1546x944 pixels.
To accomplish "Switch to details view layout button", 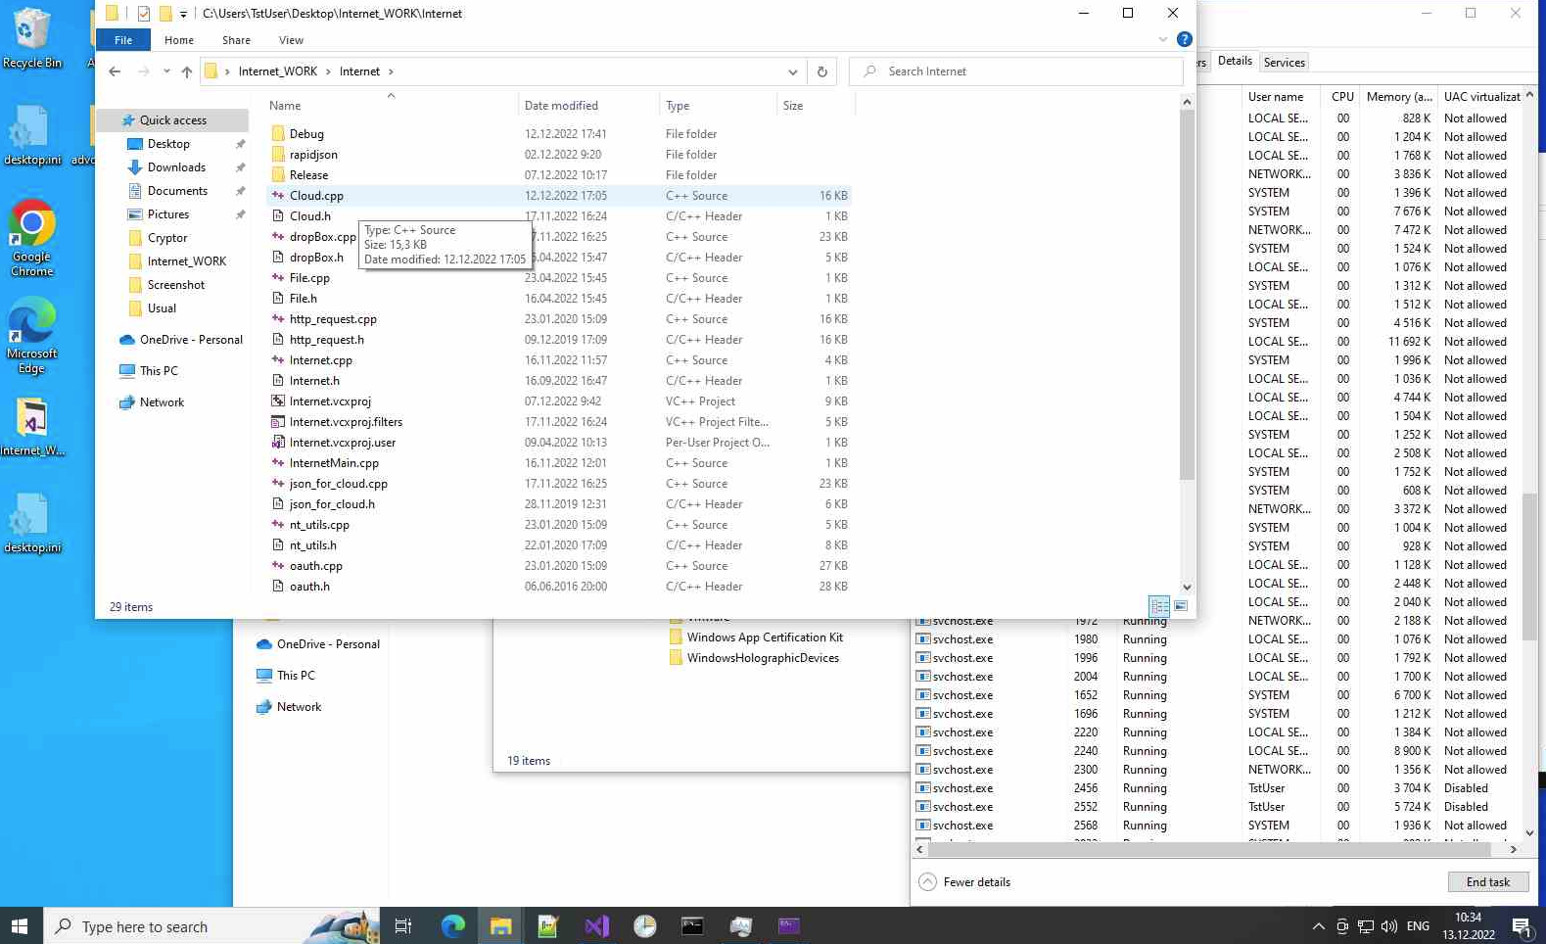I will (x=1159, y=606).
